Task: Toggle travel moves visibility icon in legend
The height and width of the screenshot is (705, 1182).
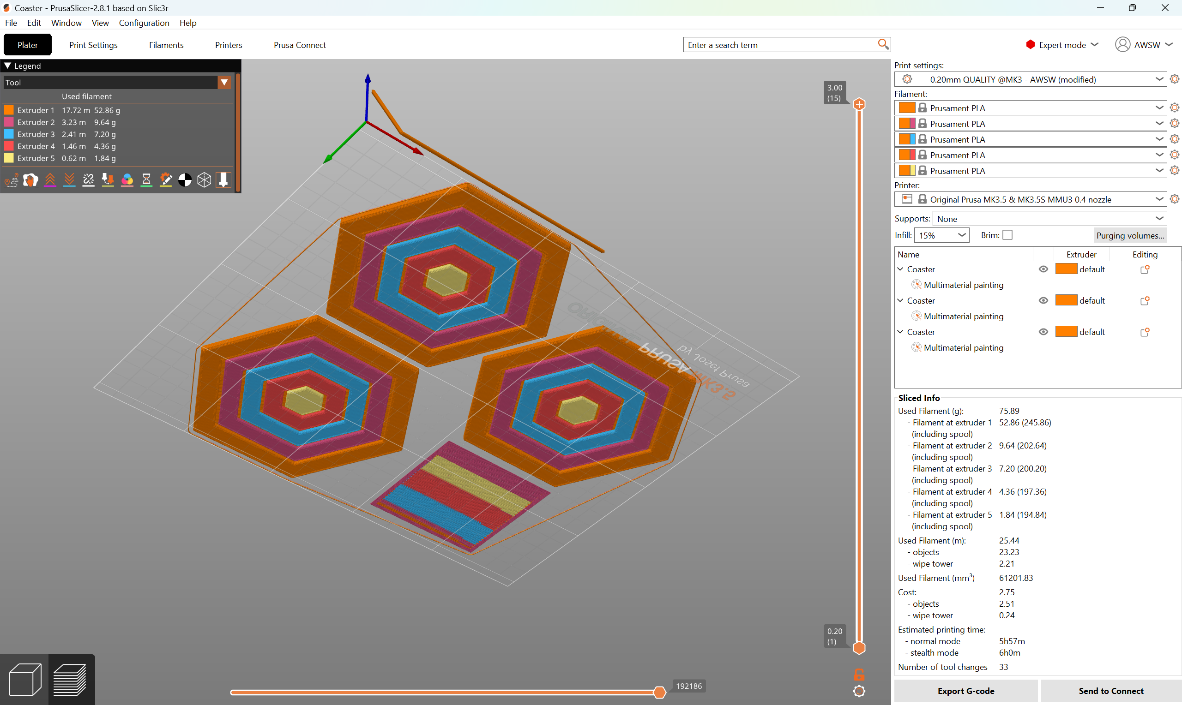Action: pos(12,180)
